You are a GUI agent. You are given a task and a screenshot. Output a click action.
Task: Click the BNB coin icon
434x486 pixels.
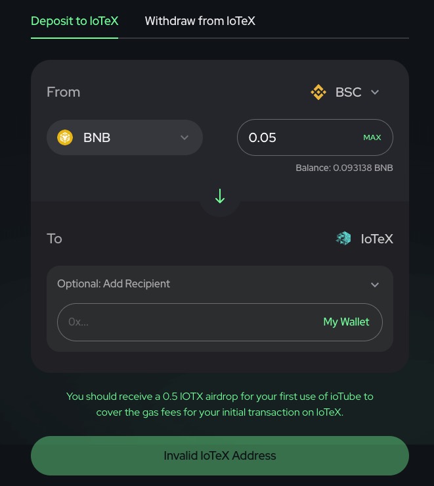pyautogui.click(x=65, y=137)
